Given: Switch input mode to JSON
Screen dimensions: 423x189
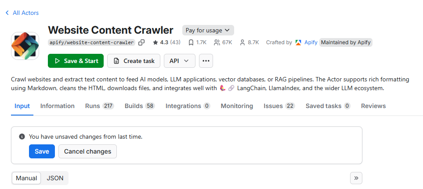Looking at the screenshot, I should click(55, 178).
